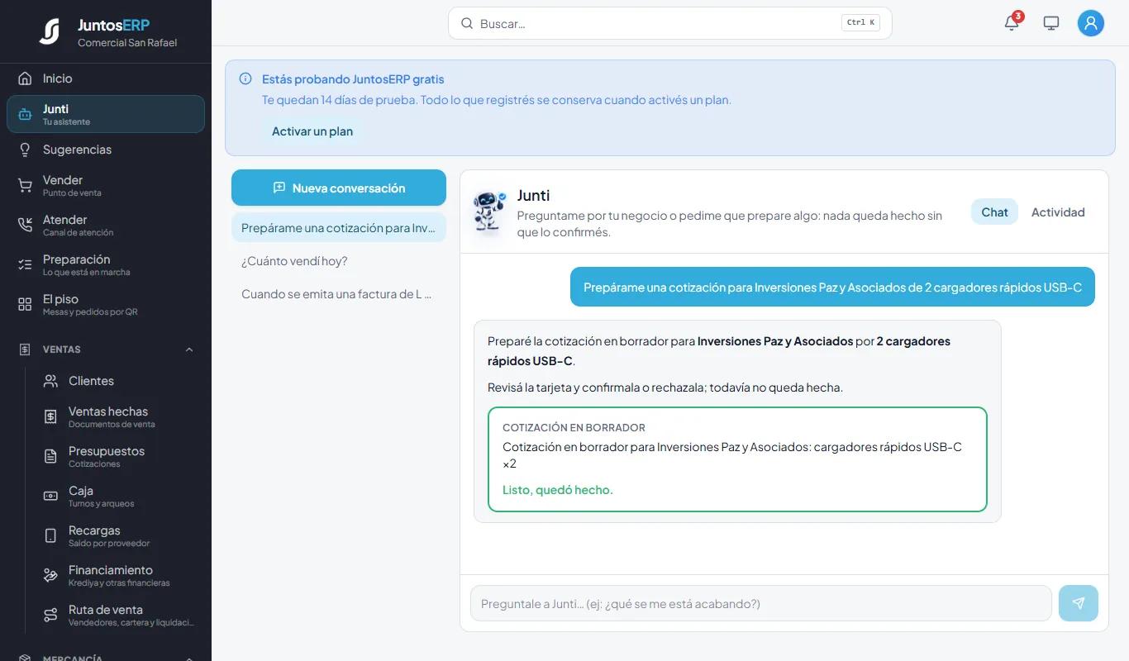The image size is (1129, 661).
Task: Click the phone device icon beside Recargas
Action: pyautogui.click(x=50, y=535)
